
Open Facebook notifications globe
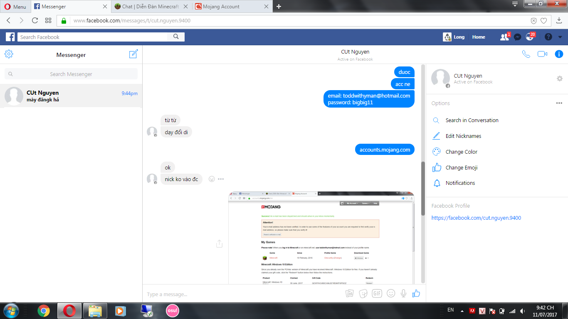529,37
